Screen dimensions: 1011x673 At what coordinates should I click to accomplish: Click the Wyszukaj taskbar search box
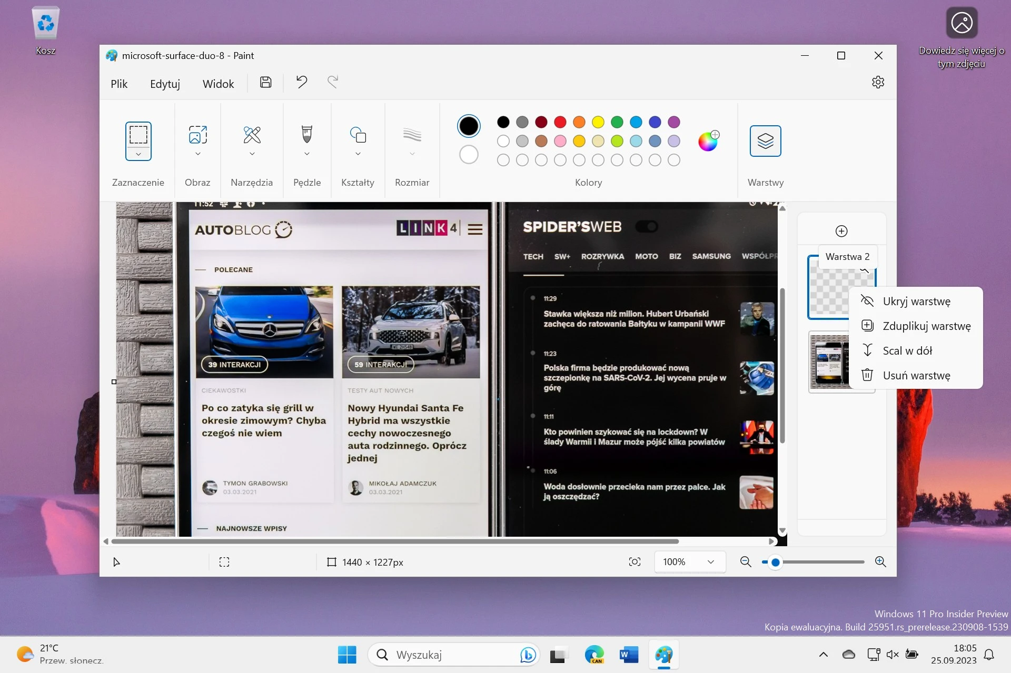click(x=454, y=655)
